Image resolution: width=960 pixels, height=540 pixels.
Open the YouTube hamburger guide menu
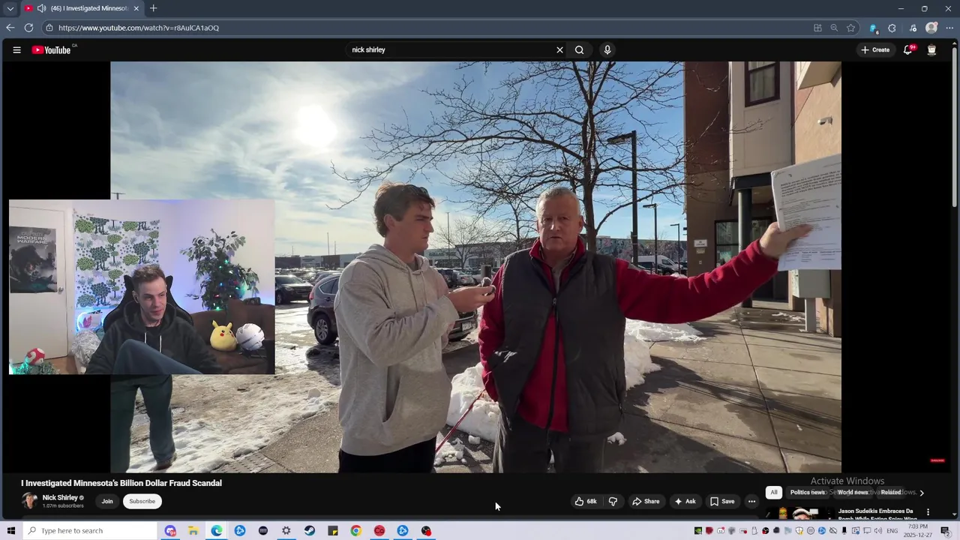(x=16, y=50)
